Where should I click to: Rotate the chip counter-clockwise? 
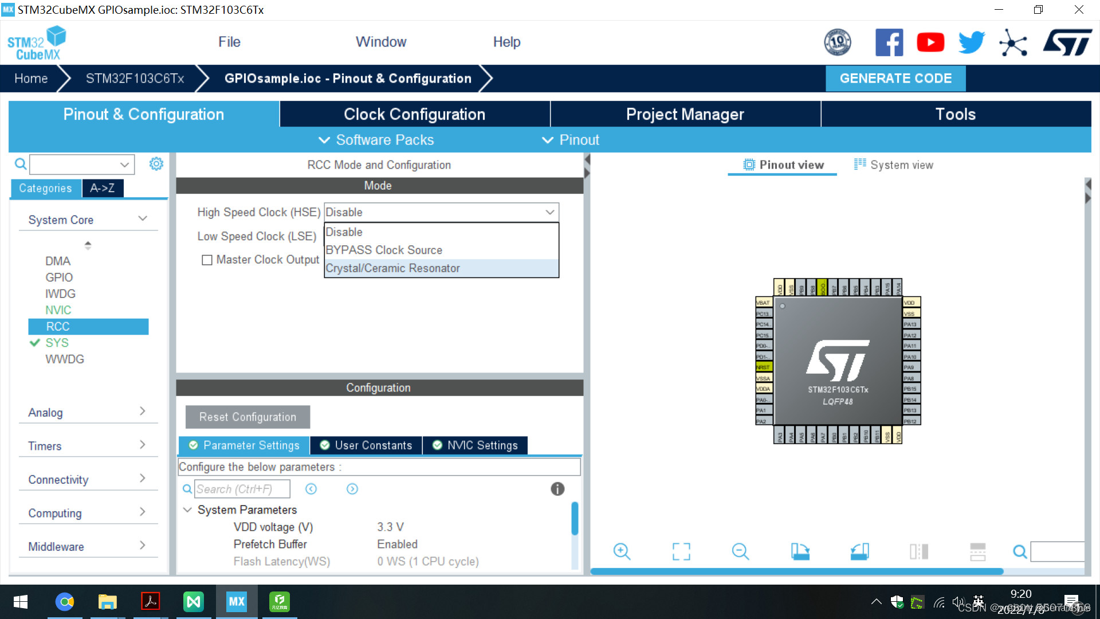(x=859, y=551)
